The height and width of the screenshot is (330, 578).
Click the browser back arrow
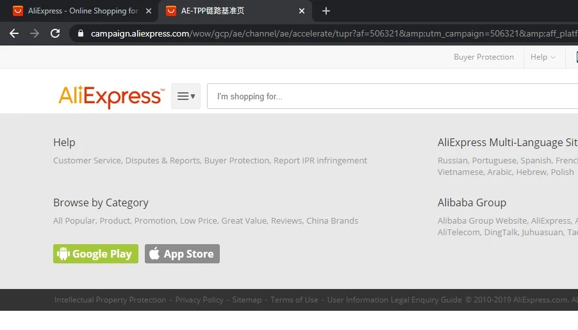click(14, 33)
